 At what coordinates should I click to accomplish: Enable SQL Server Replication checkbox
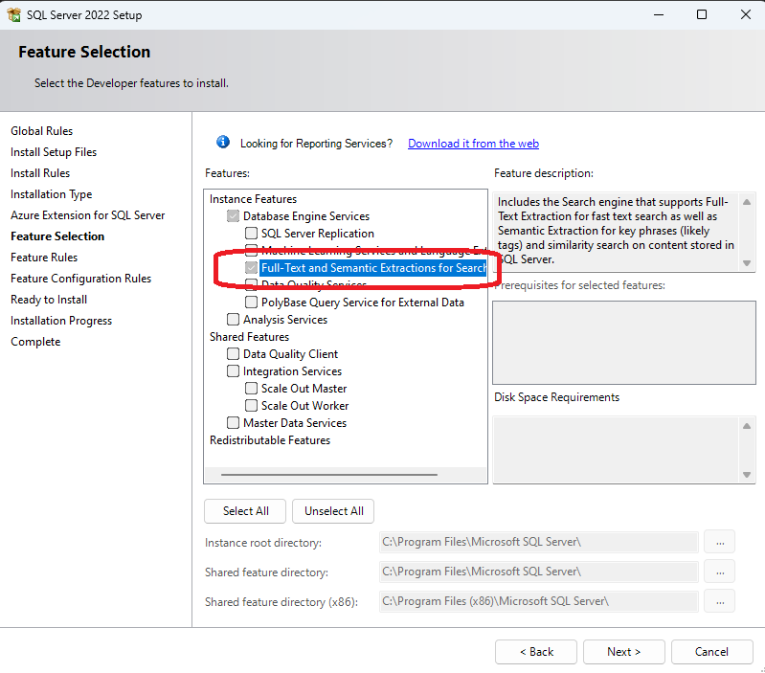point(251,234)
